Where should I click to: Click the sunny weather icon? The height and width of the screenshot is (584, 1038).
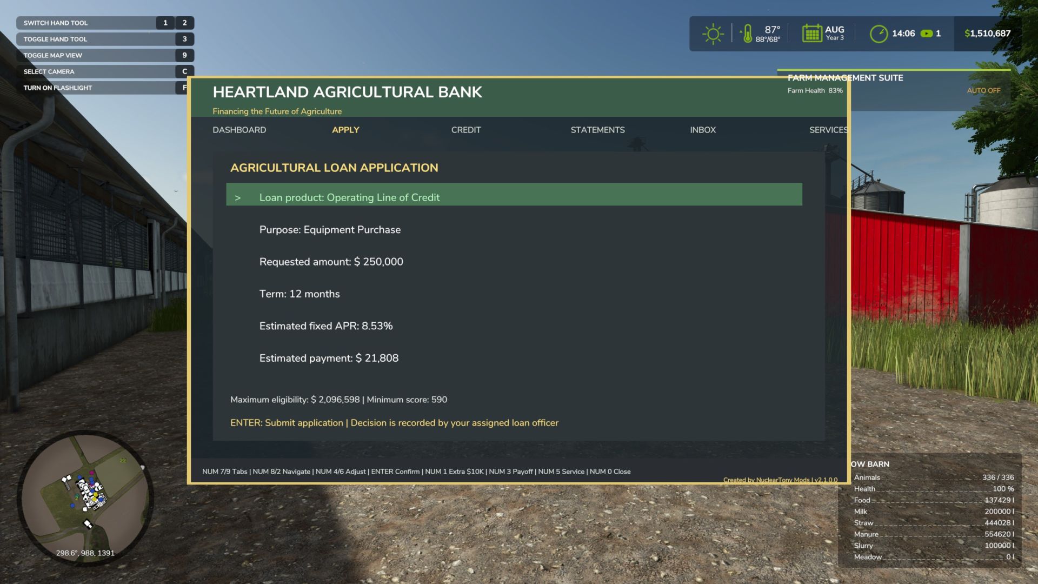click(713, 34)
